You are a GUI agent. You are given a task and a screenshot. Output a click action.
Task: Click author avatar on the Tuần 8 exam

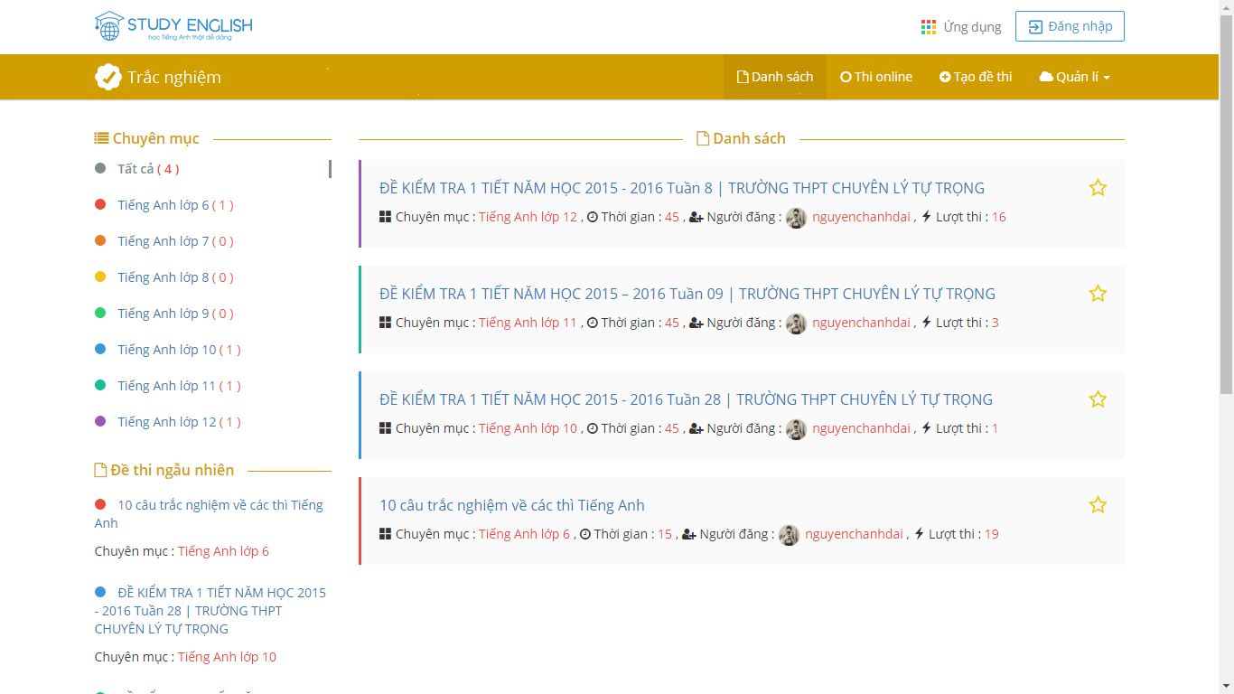(x=796, y=218)
